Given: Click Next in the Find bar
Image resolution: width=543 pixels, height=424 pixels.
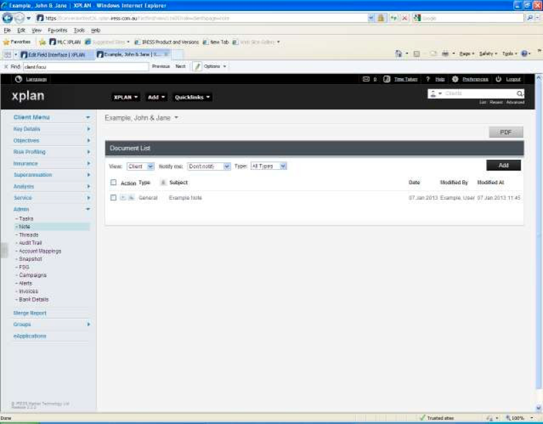Looking at the screenshot, I should pyautogui.click(x=181, y=66).
